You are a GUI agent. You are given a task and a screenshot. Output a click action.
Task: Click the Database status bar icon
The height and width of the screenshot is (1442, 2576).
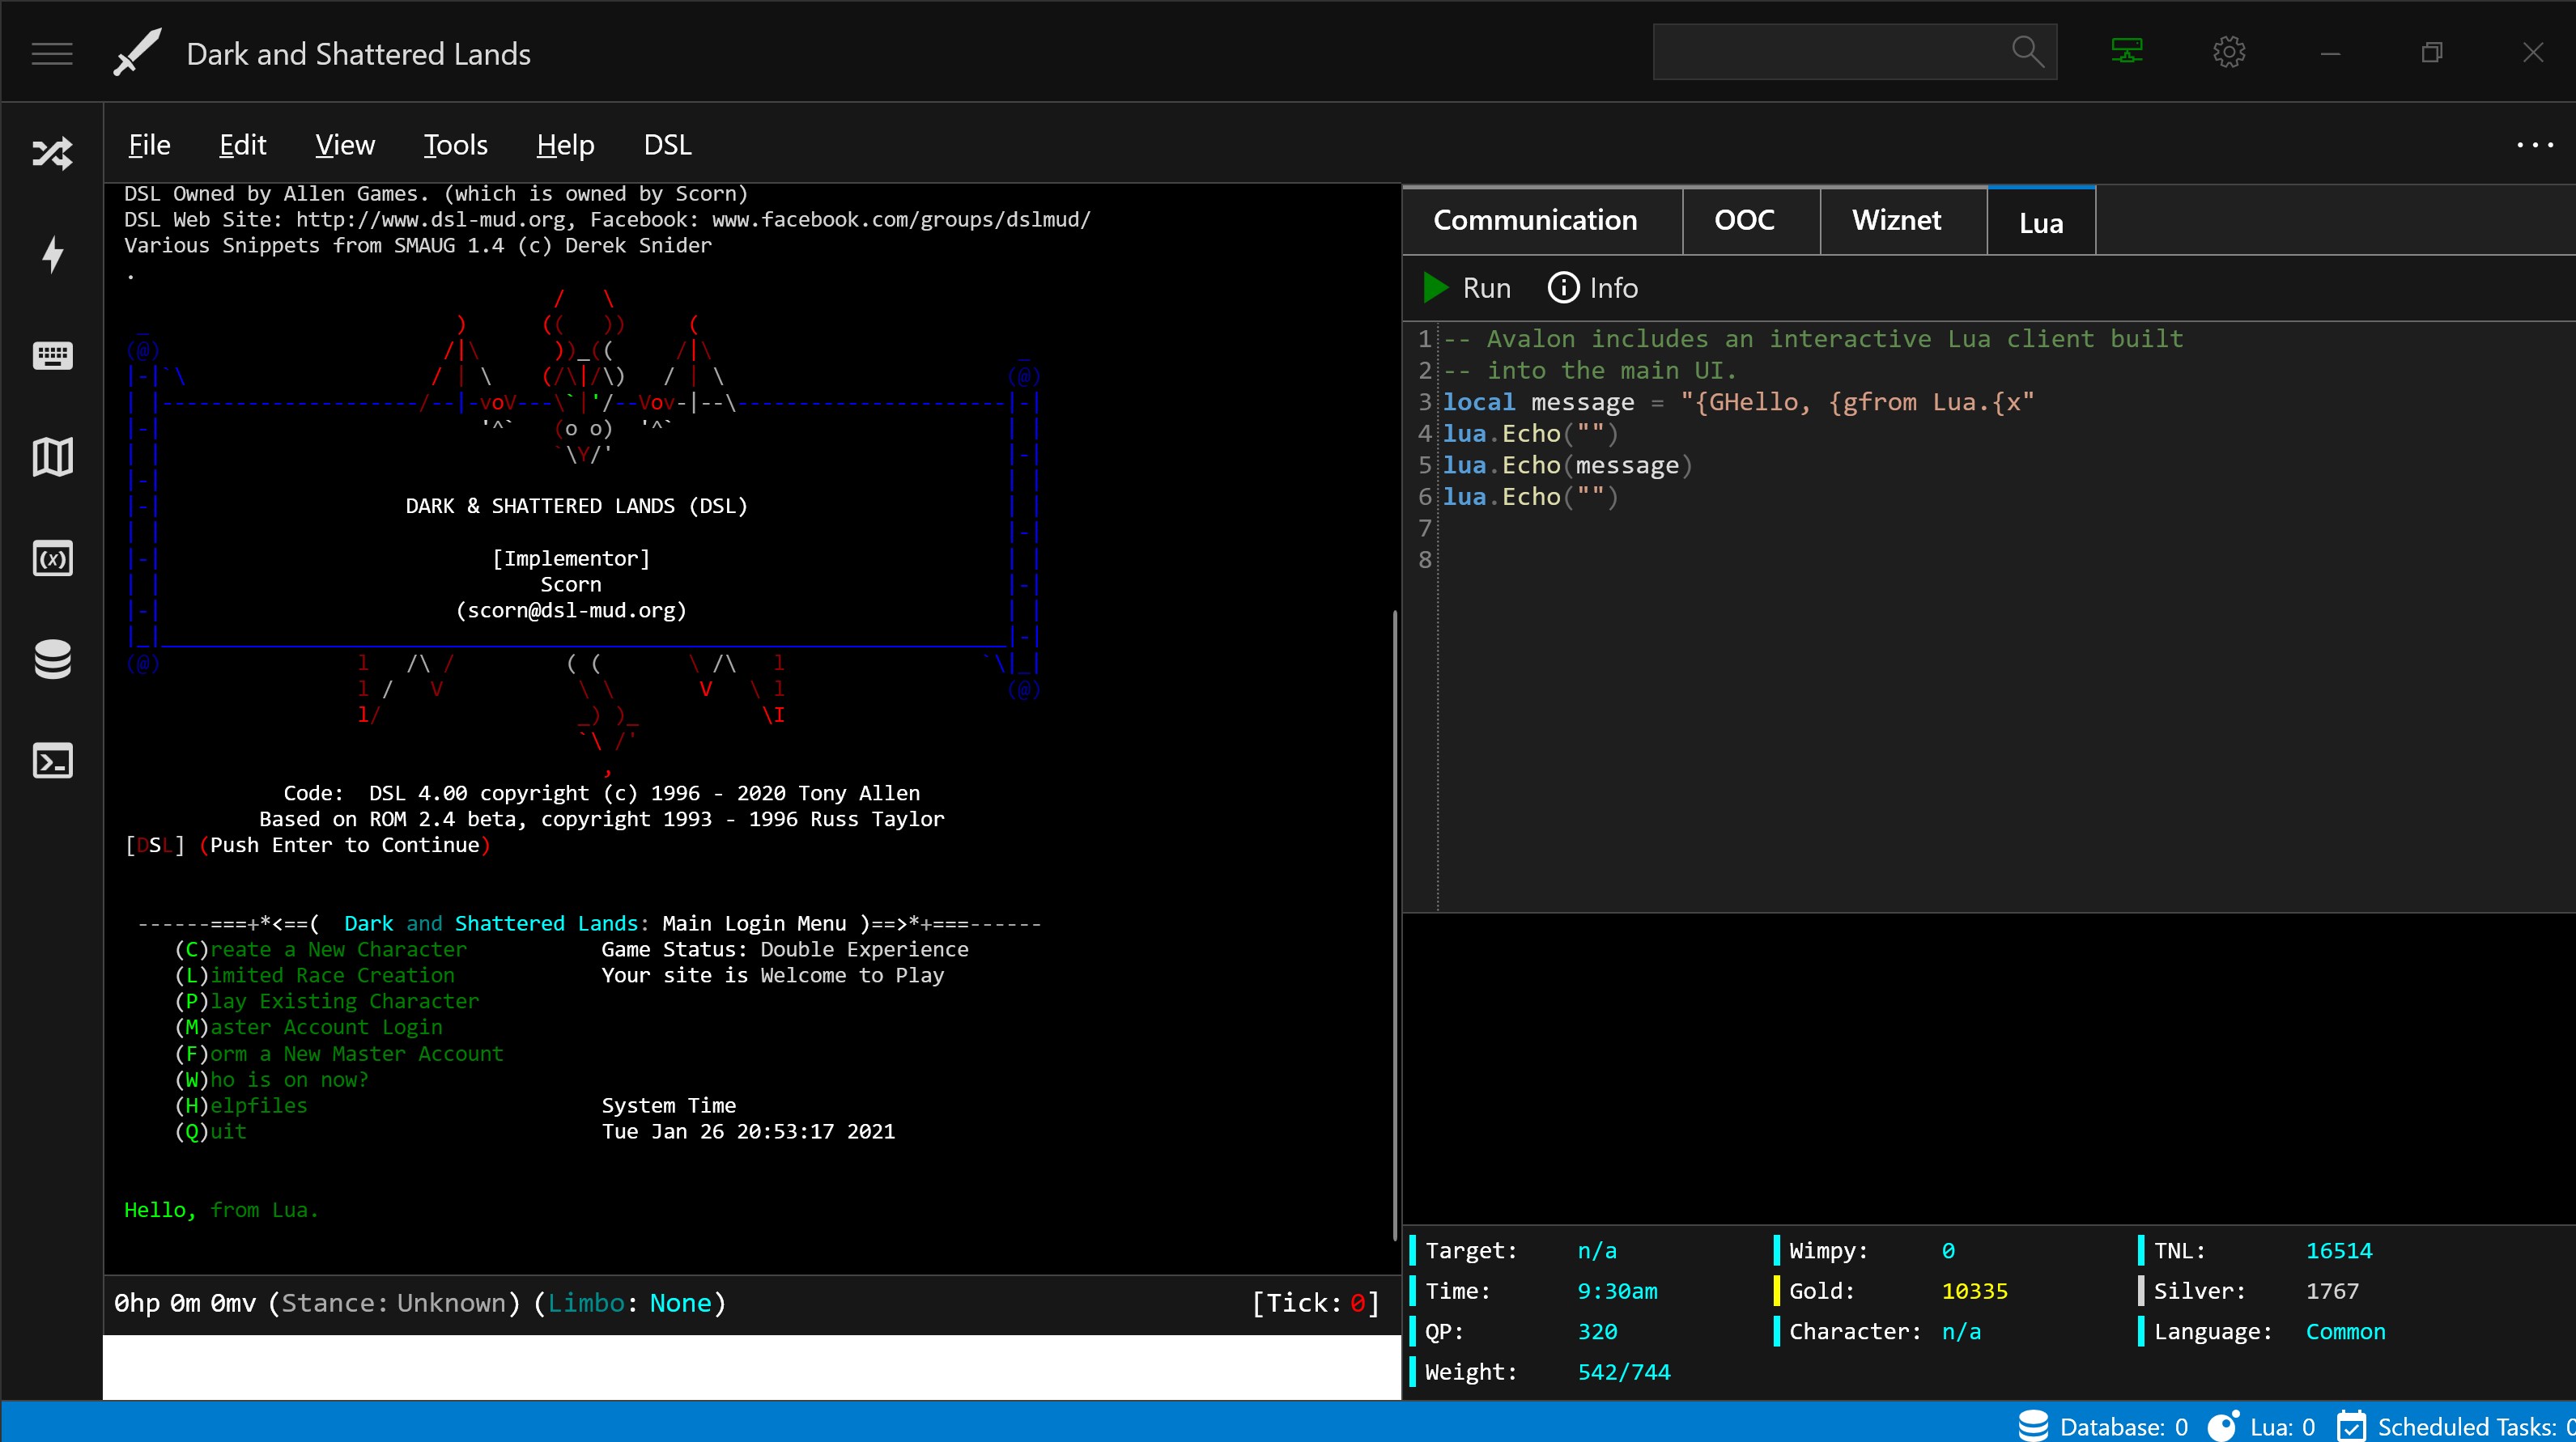click(x=2032, y=1426)
